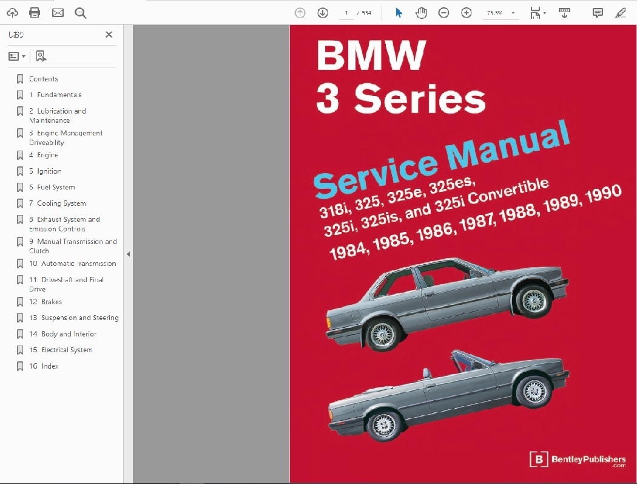Jump to 2 Lubrication and Maintenance bookmark
Viewport: 637px width, 484px height.
coord(57,115)
